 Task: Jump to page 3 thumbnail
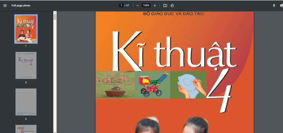tap(26, 102)
